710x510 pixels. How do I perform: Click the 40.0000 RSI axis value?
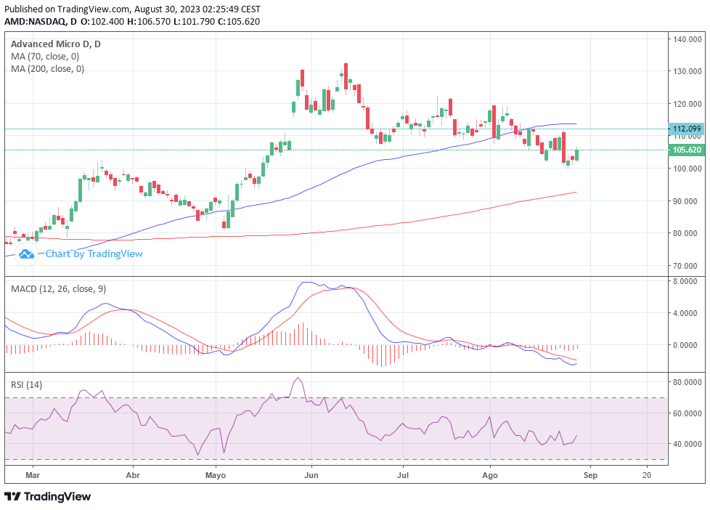pos(687,444)
